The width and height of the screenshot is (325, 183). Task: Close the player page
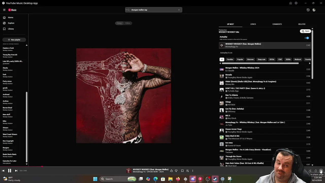321,171
